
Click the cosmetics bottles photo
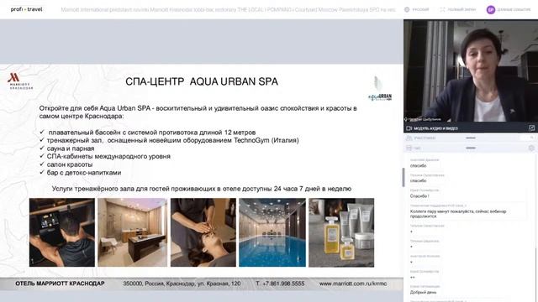click(341, 232)
